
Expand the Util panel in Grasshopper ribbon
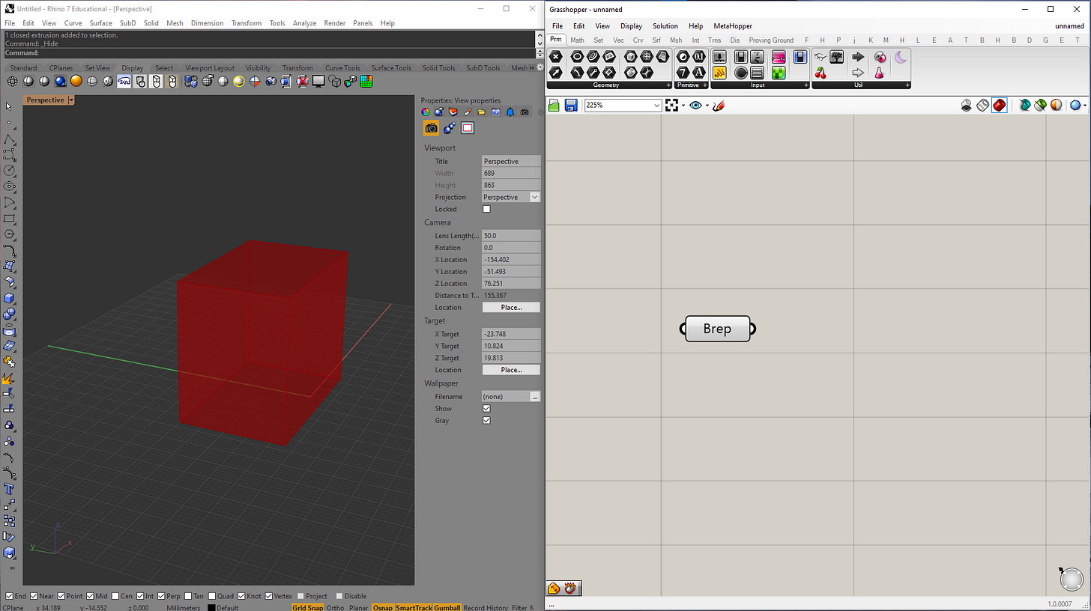pos(907,85)
